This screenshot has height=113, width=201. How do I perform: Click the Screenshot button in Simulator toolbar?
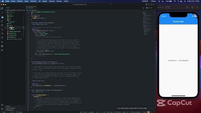click(193, 7)
